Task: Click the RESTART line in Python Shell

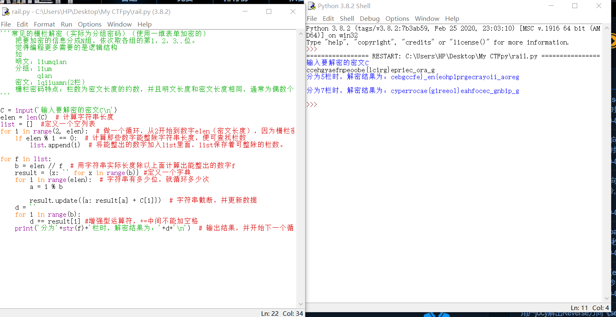Action: (x=453, y=56)
